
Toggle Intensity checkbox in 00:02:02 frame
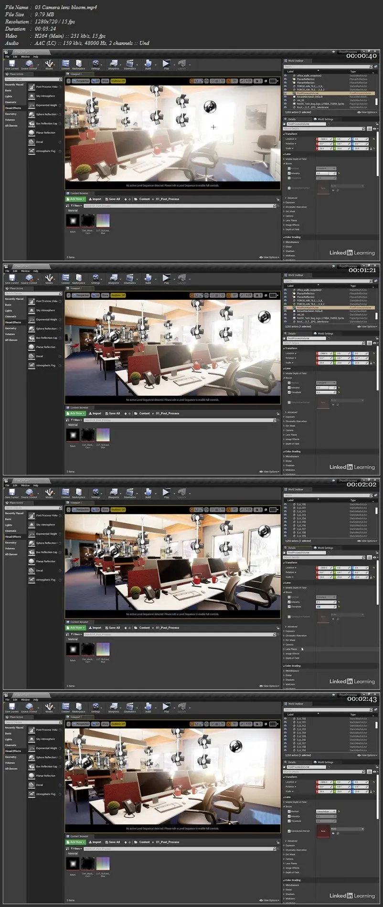tap(289, 602)
